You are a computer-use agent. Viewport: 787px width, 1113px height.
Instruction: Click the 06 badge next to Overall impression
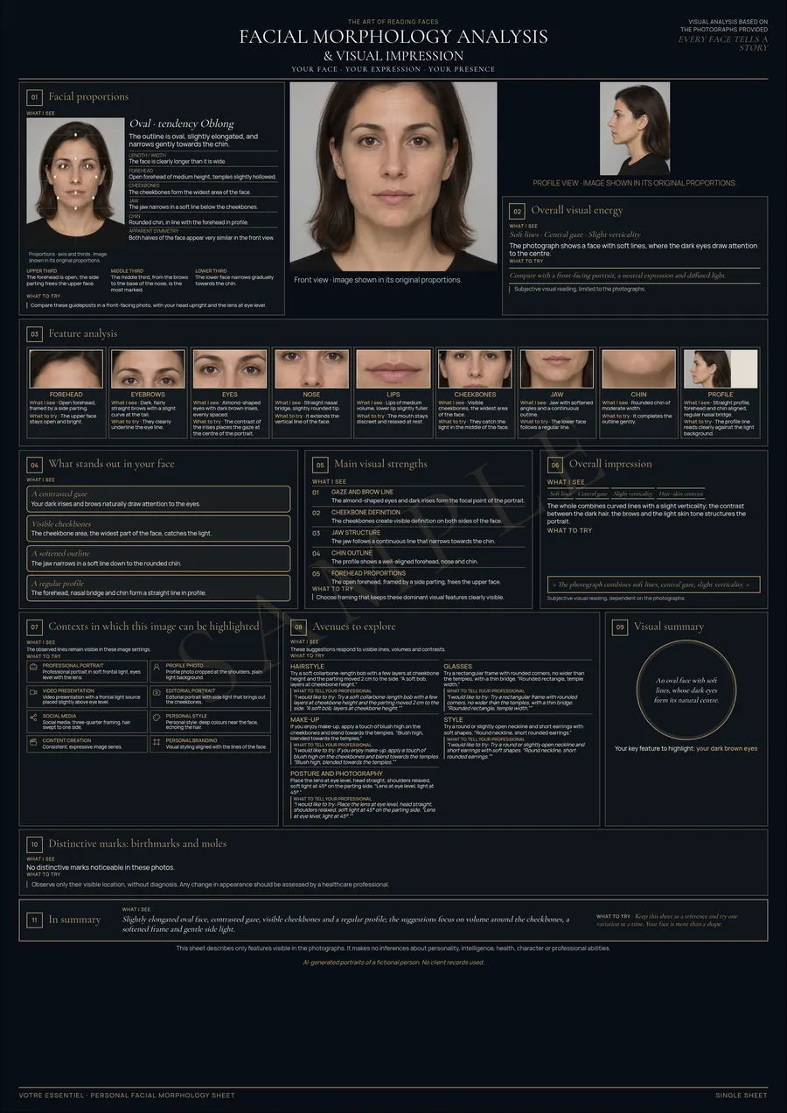555,465
